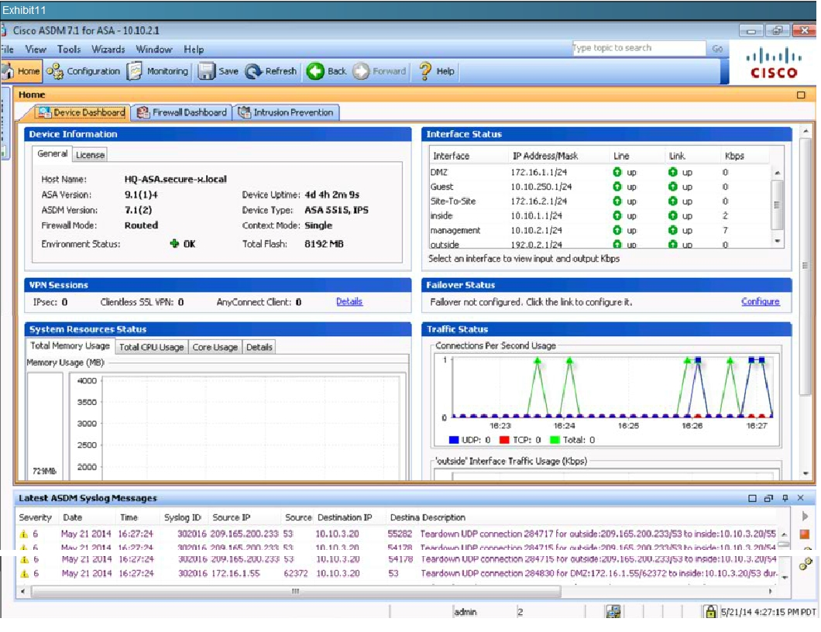Open VPN Sessions Details link
The height and width of the screenshot is (632, 821).
(x=349, y=301)
